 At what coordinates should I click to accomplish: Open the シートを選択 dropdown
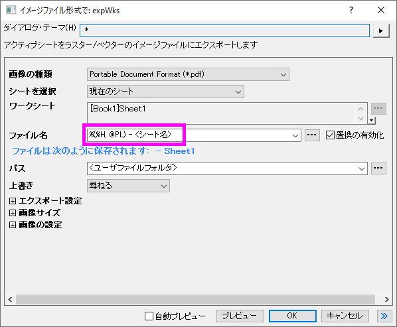[165, 92]
